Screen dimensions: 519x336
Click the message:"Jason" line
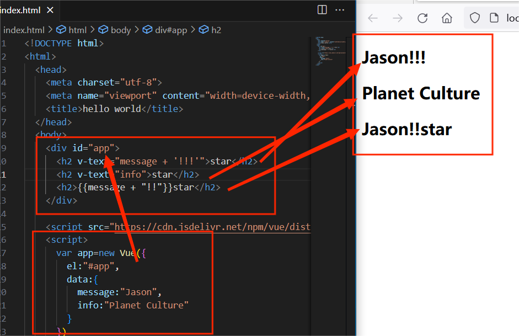pos(120,292)
